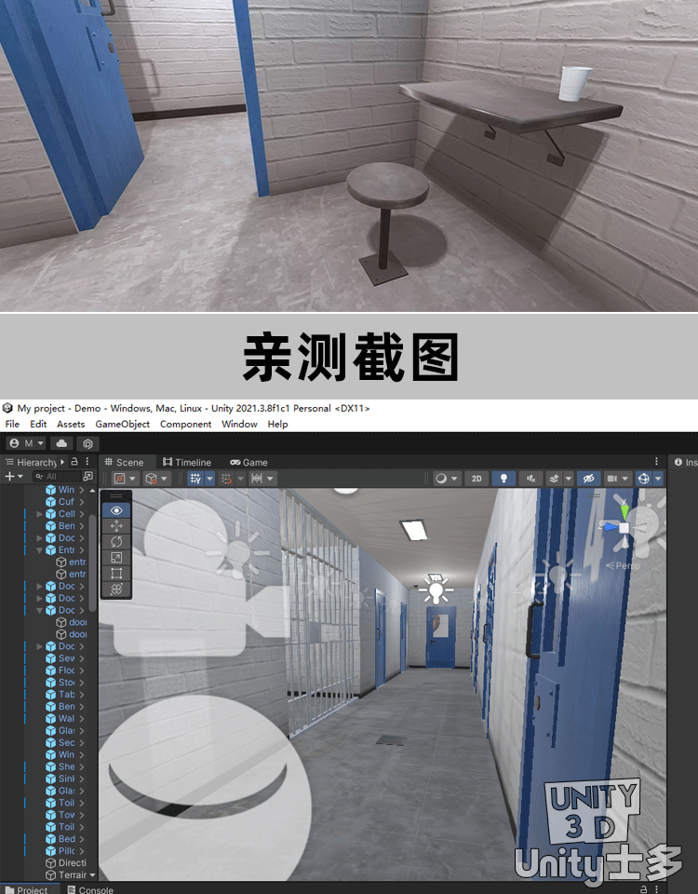Screen dimensions: 698x894
Task: Switch to the Project tab
Action: coord(26,889)
